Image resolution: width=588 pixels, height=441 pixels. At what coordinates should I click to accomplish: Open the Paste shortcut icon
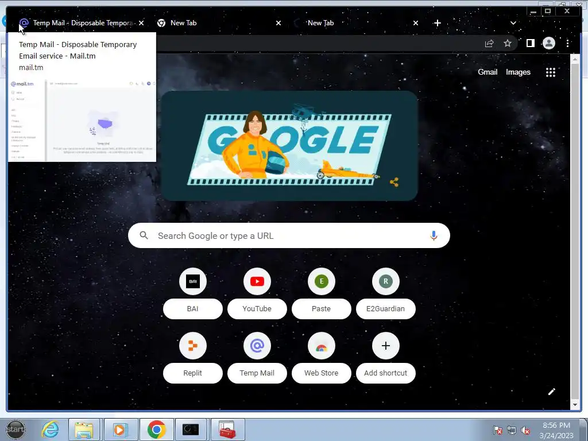[x=322, y=281]
